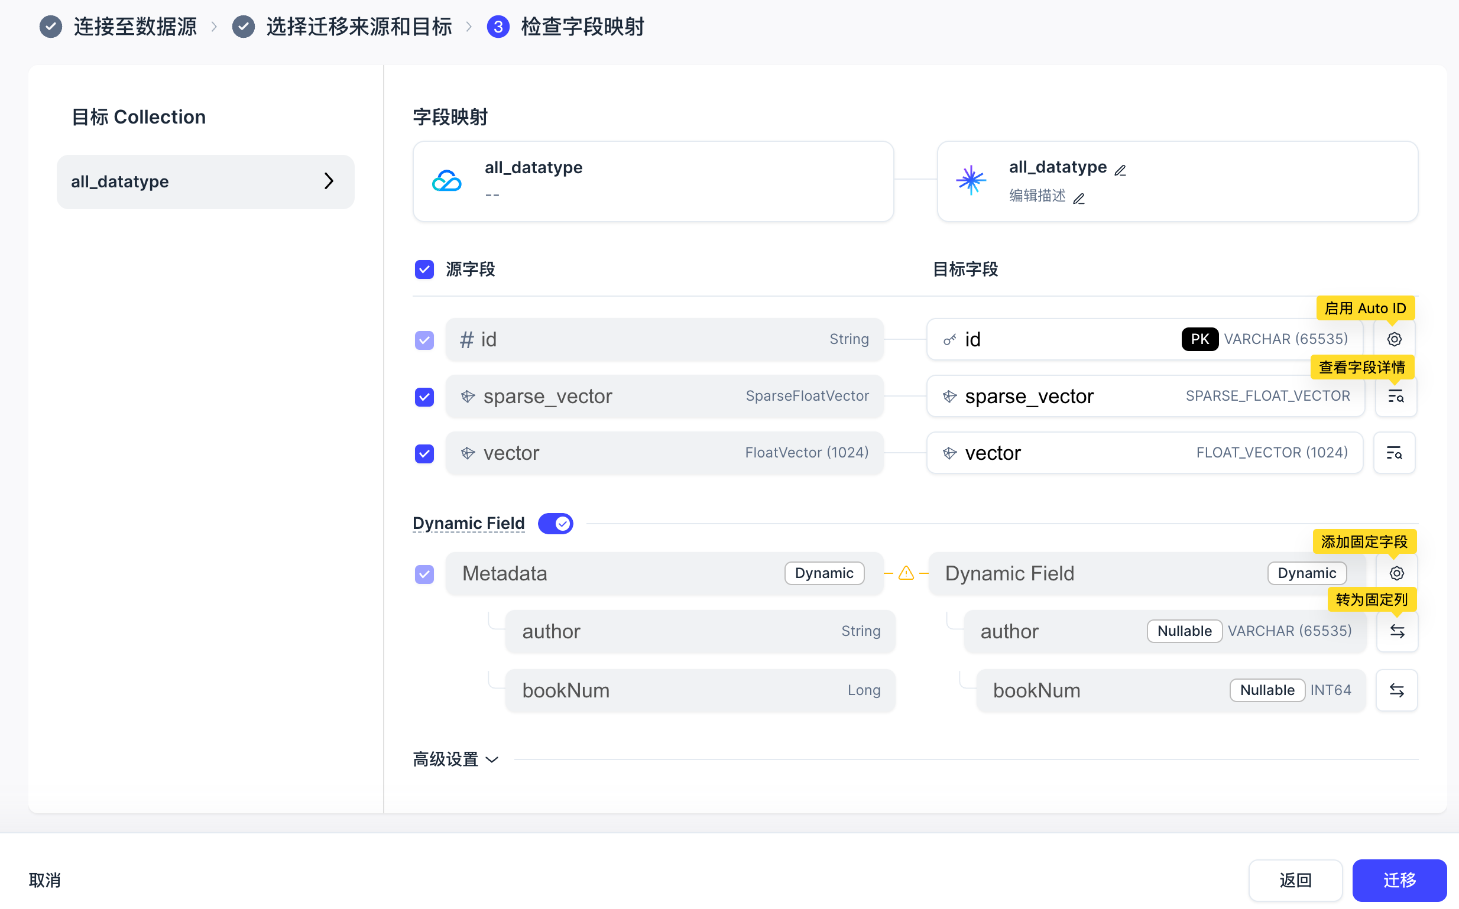Viewport: 1459px width, 909px height.
Task: Convert author to fixed column via swap icon
Action: (1396, 631)
